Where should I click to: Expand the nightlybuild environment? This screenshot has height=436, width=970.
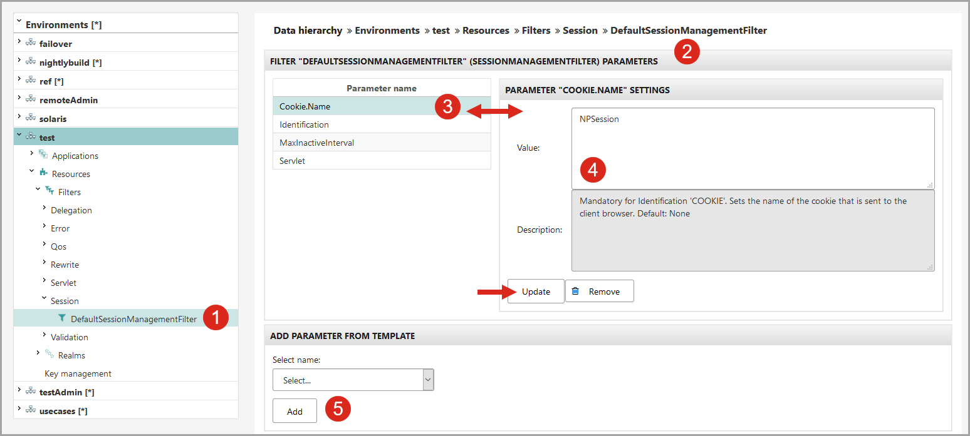[x=19, y=60]
